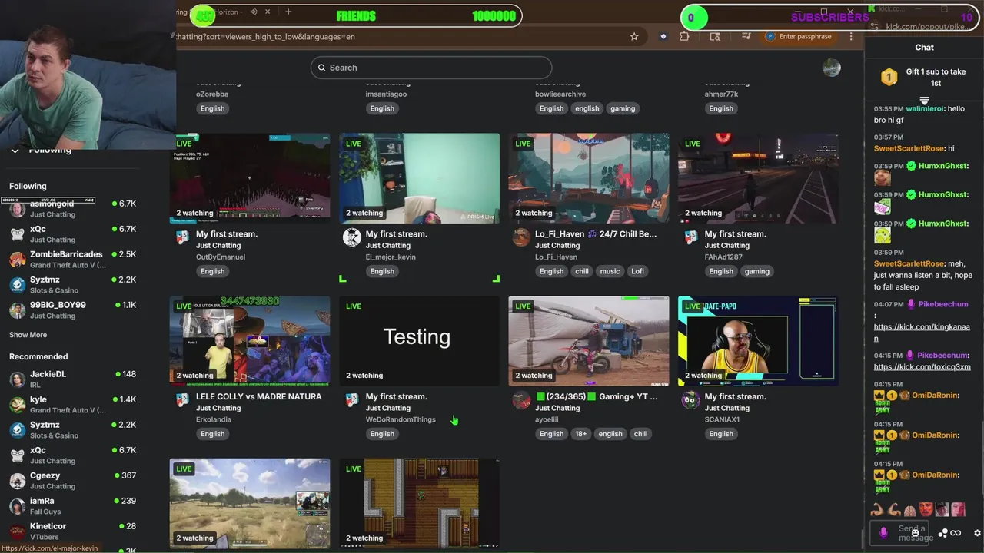Click the infinity icon in chat footer
The height and width of the screenshot is (553, 984).
(956, 533)
